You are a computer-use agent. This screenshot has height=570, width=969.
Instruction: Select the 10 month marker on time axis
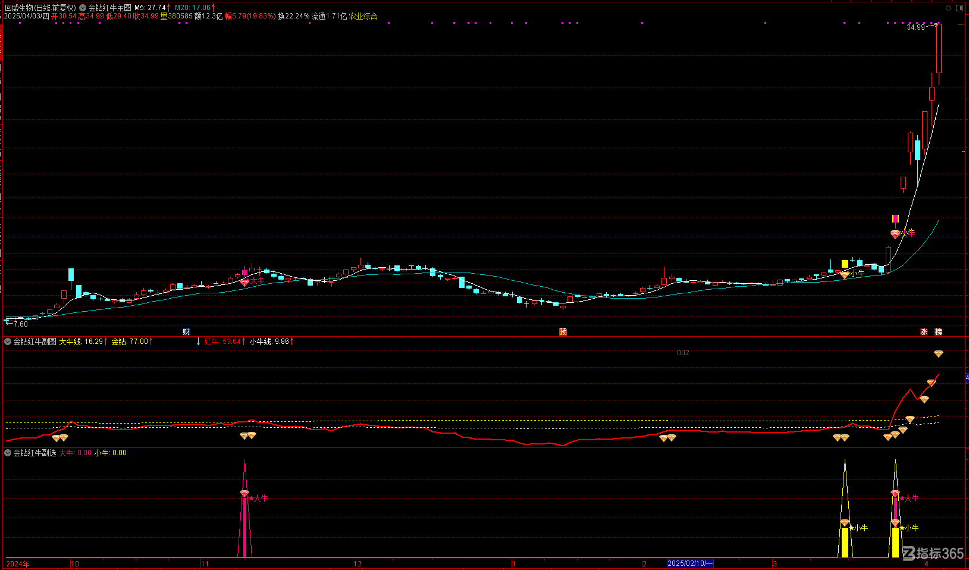[75, 563]
